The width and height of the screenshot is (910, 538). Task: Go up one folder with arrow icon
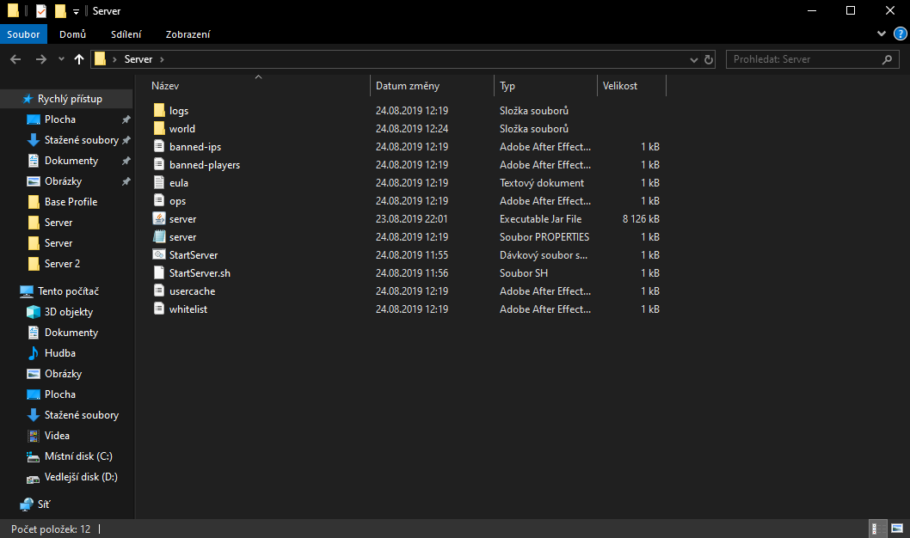pyautogui.click(x=79, y=59)
